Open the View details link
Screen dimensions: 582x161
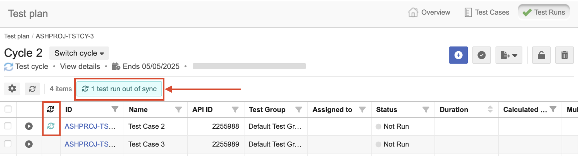80,66
